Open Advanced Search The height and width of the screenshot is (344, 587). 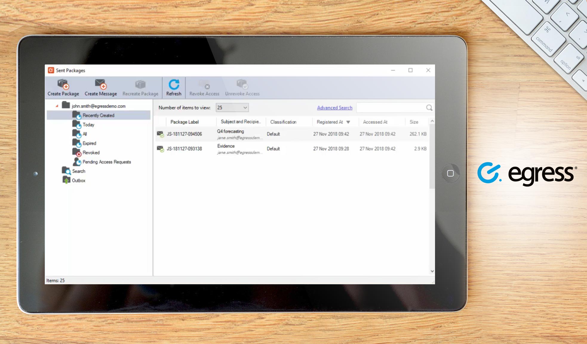(334, 107)
